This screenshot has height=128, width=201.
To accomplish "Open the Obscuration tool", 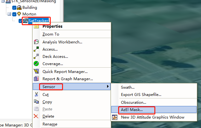I will coord(133,102).
